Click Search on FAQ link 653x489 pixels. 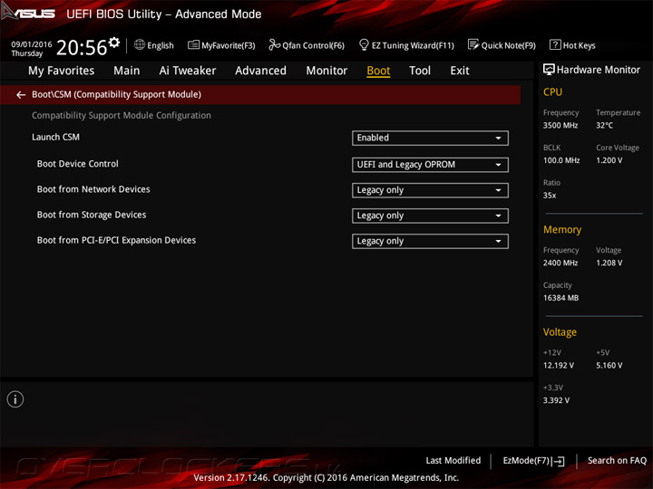coord(617,460)
